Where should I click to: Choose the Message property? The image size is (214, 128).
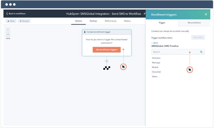[156, 63]
